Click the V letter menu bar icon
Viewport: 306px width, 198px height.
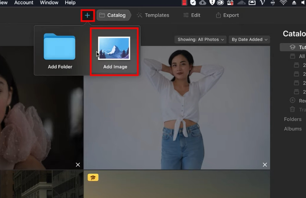coord(262,3)
